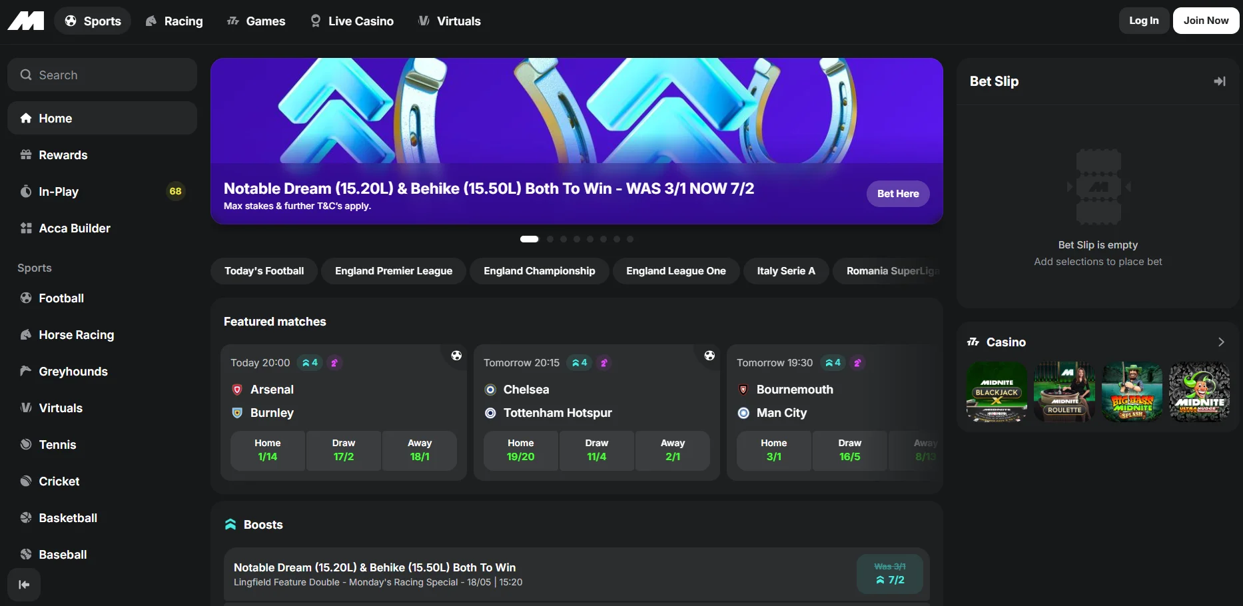Click the Chelsea team crest
The image size is (1243, 606).
[490, 390]
